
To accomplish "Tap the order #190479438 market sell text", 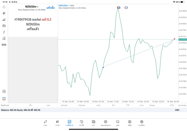I will [33, 20].
